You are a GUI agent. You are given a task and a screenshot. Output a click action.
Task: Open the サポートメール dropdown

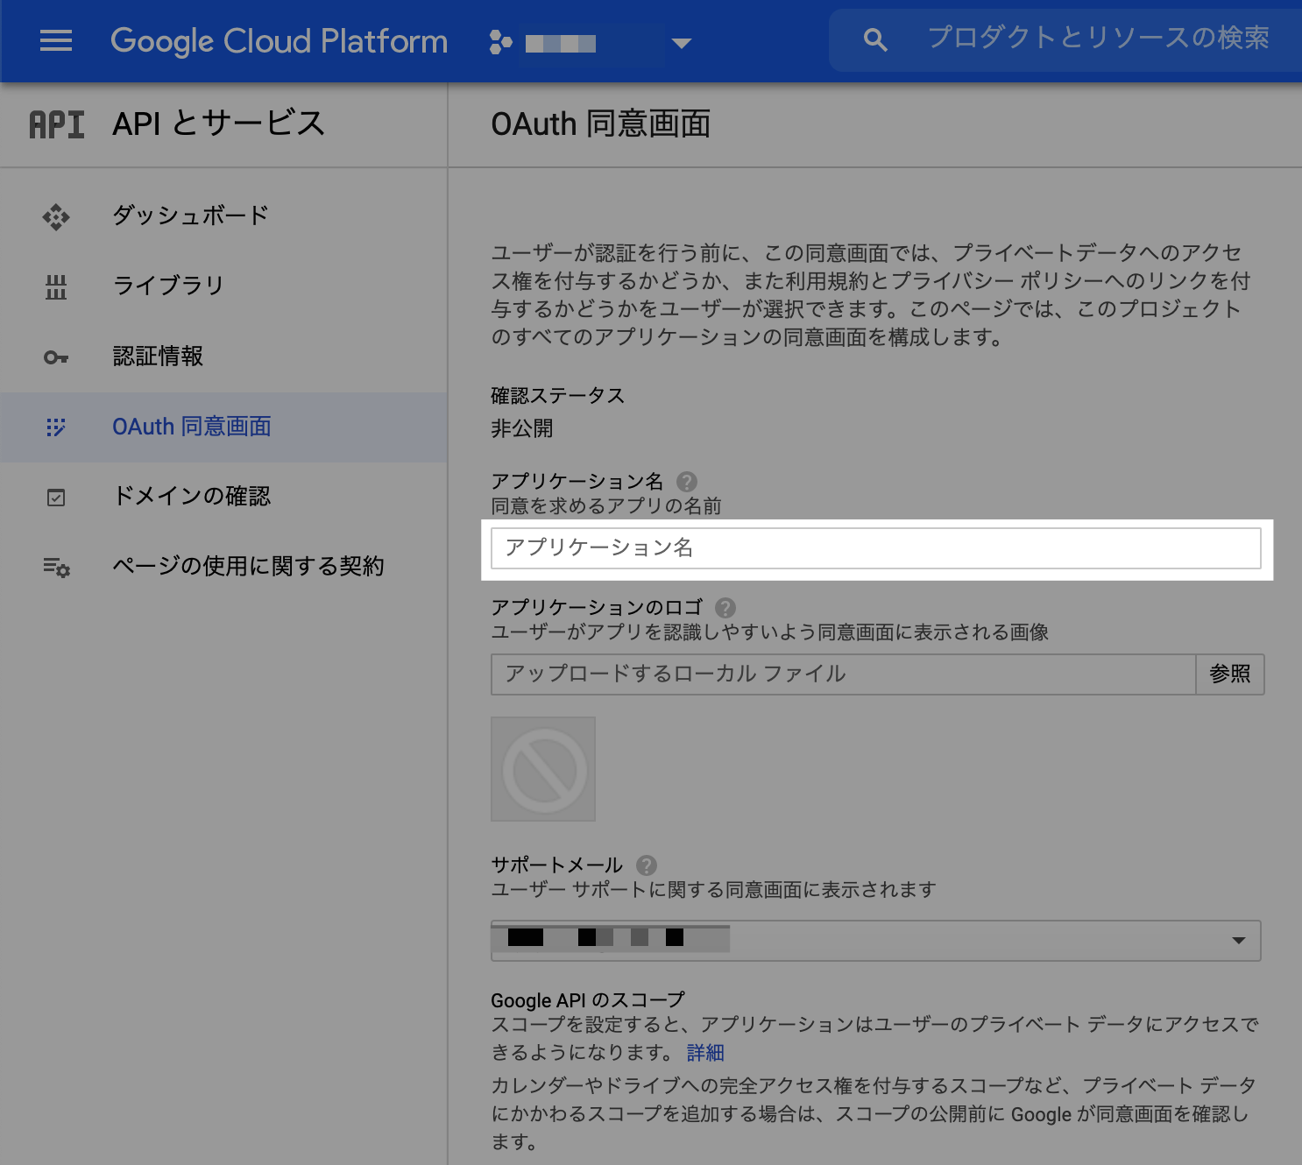(x=876, y=941)
